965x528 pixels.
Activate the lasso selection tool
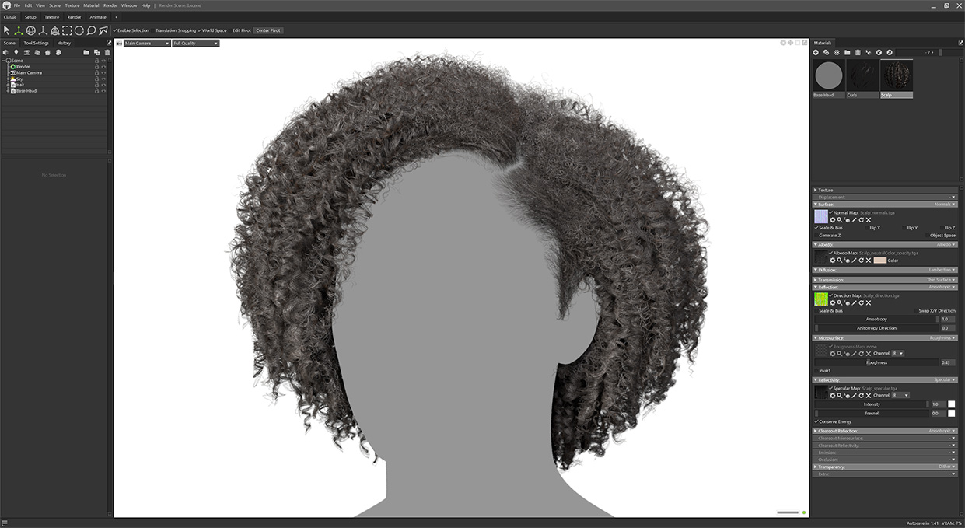point(91,30)
